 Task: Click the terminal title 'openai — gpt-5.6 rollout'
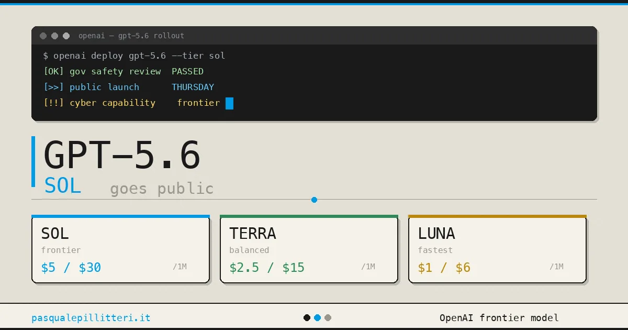(x=131, y=36)
